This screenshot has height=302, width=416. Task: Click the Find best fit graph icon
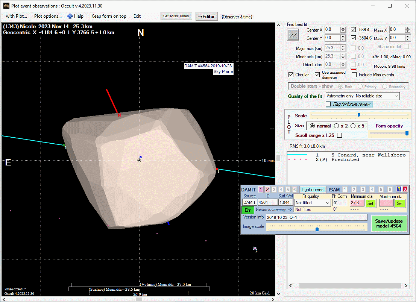coord(293,35)
